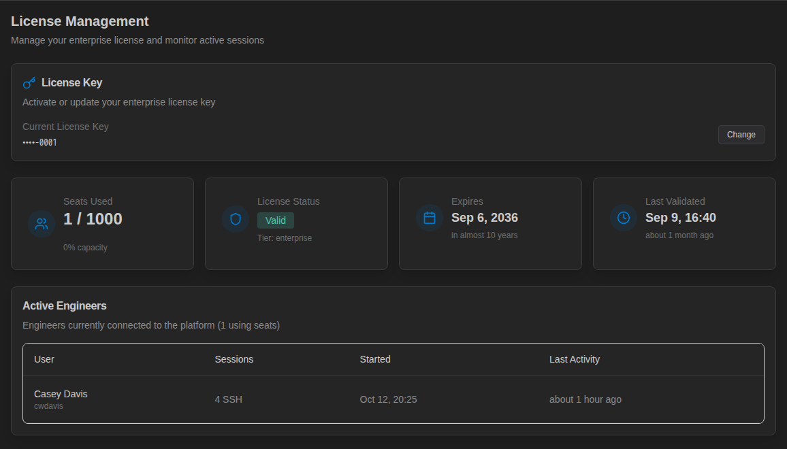Click the 0% capacity text
This screenshot has height=449, width=787.
coord(85,248)
